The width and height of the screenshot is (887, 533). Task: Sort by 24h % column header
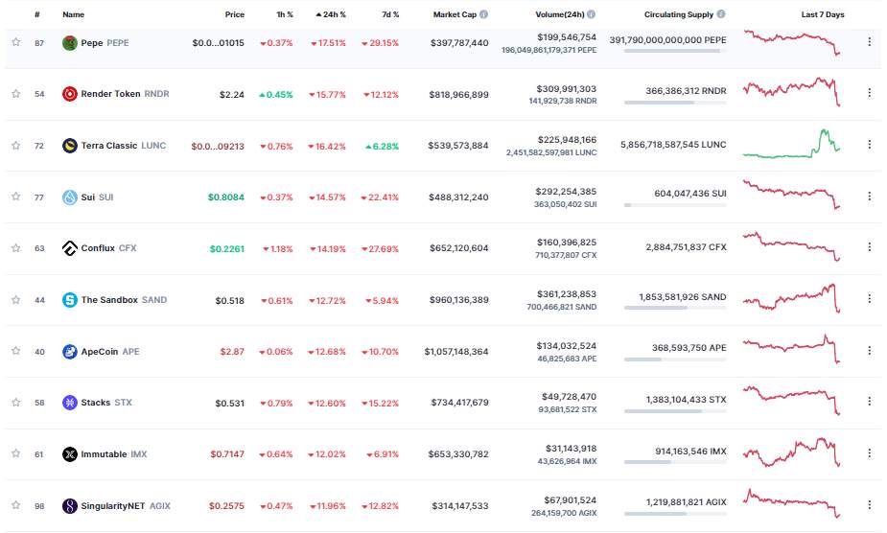point(331,14)
